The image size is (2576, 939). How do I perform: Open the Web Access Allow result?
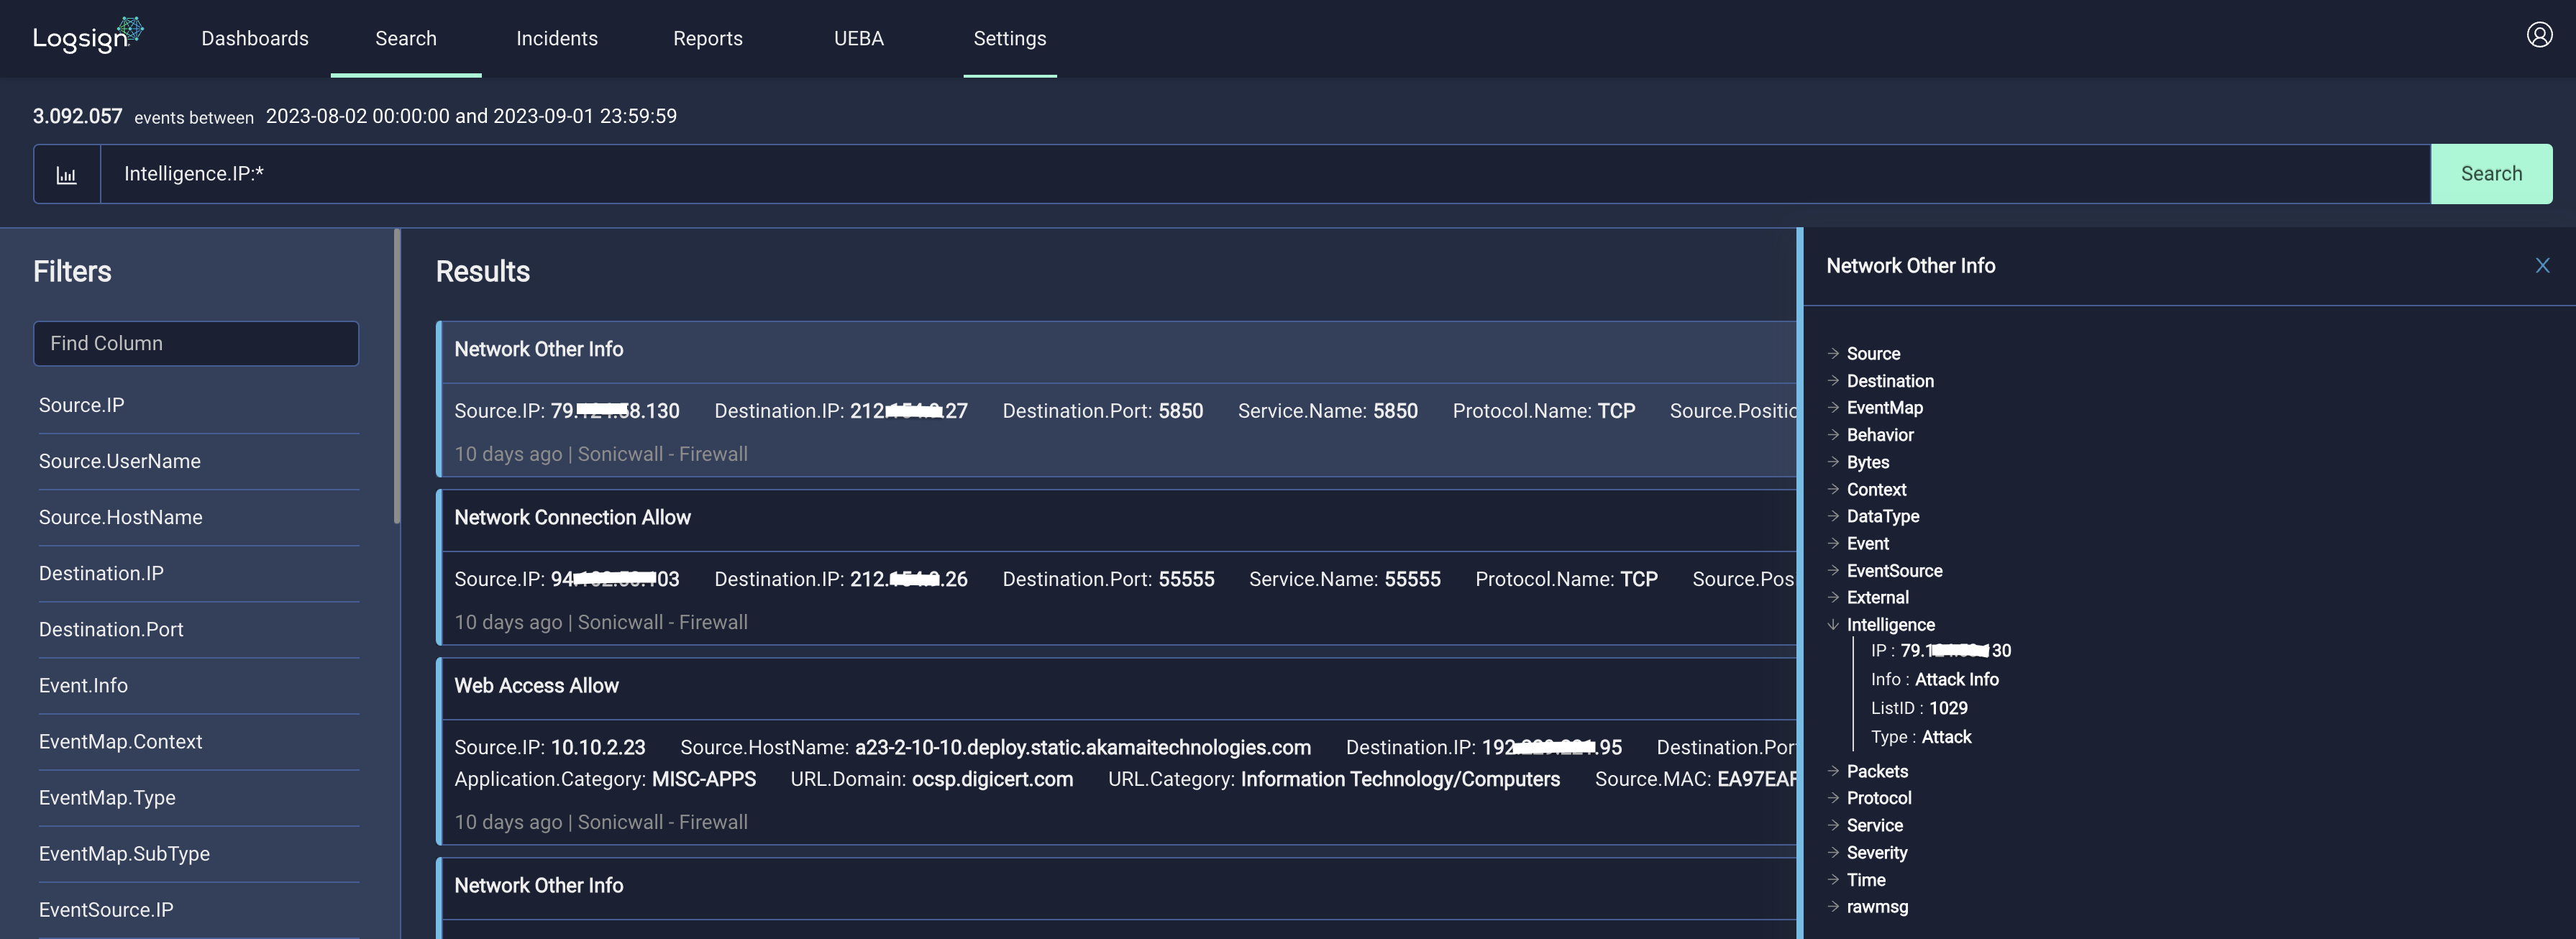[x=1118, y=751]
